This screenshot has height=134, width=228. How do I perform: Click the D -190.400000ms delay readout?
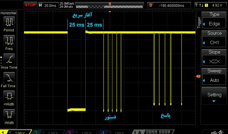[x=169, y=5]
